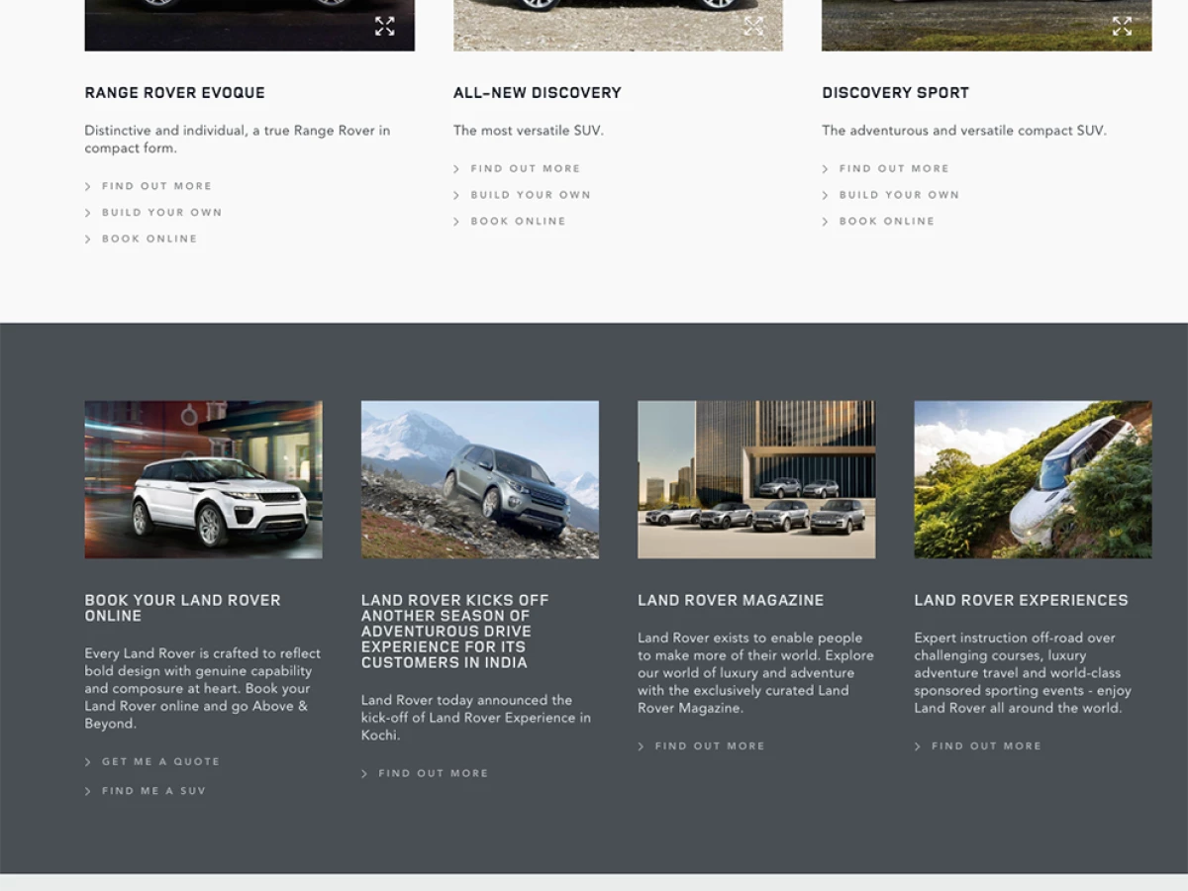Open the white Evoque night city thumbnail
This screenshot has height=891, width=1188.
tap(203, 479)
